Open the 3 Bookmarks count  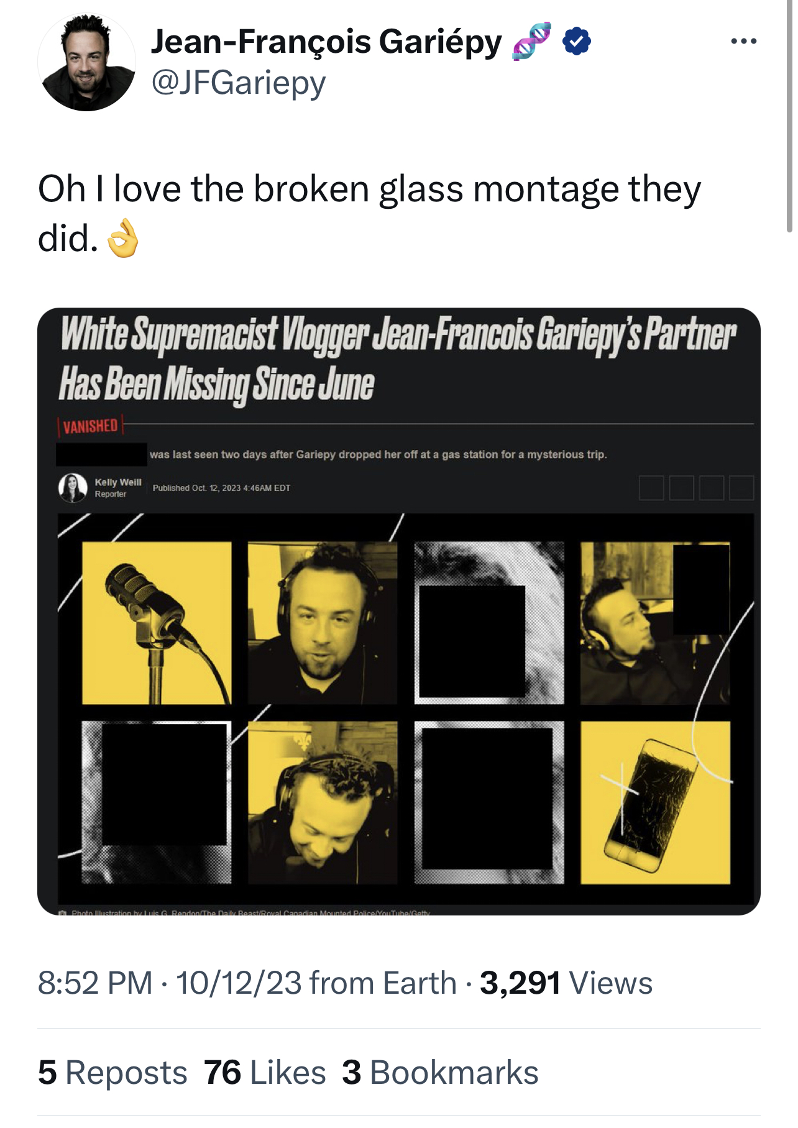pyautogui.click(x=440, y=1072)
